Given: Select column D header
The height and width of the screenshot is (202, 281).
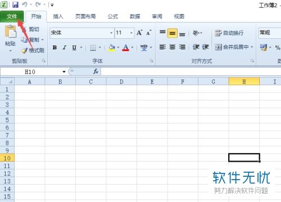Looking at the screenshot, I should (x=121, y=82).
